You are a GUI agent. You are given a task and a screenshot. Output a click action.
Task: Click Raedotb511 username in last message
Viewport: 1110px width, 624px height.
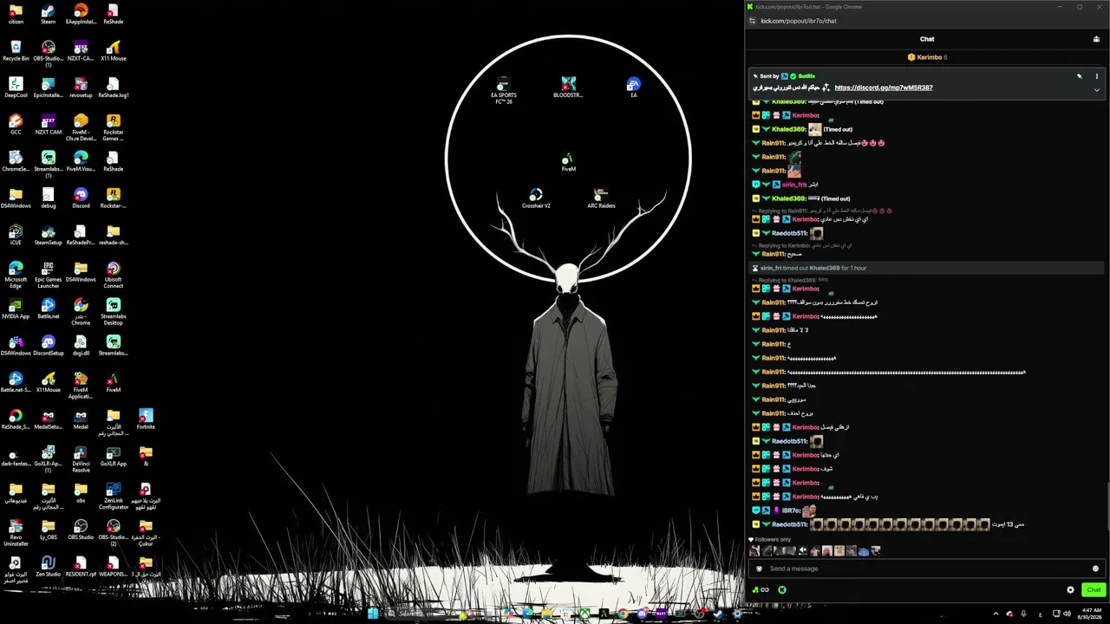pos(789,524)
